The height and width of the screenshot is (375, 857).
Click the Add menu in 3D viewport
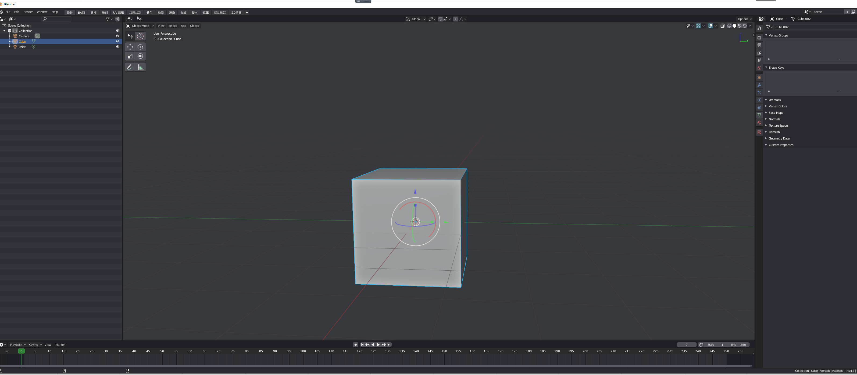pyautogui.click(x=184, y=26)
